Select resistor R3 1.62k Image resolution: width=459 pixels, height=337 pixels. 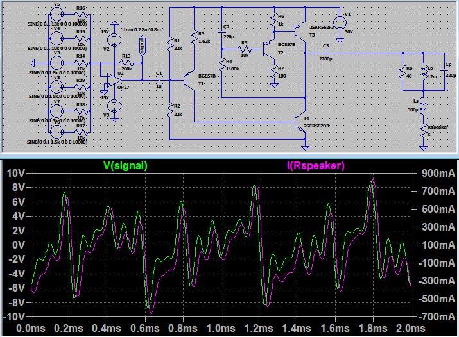tap(194, 37)
